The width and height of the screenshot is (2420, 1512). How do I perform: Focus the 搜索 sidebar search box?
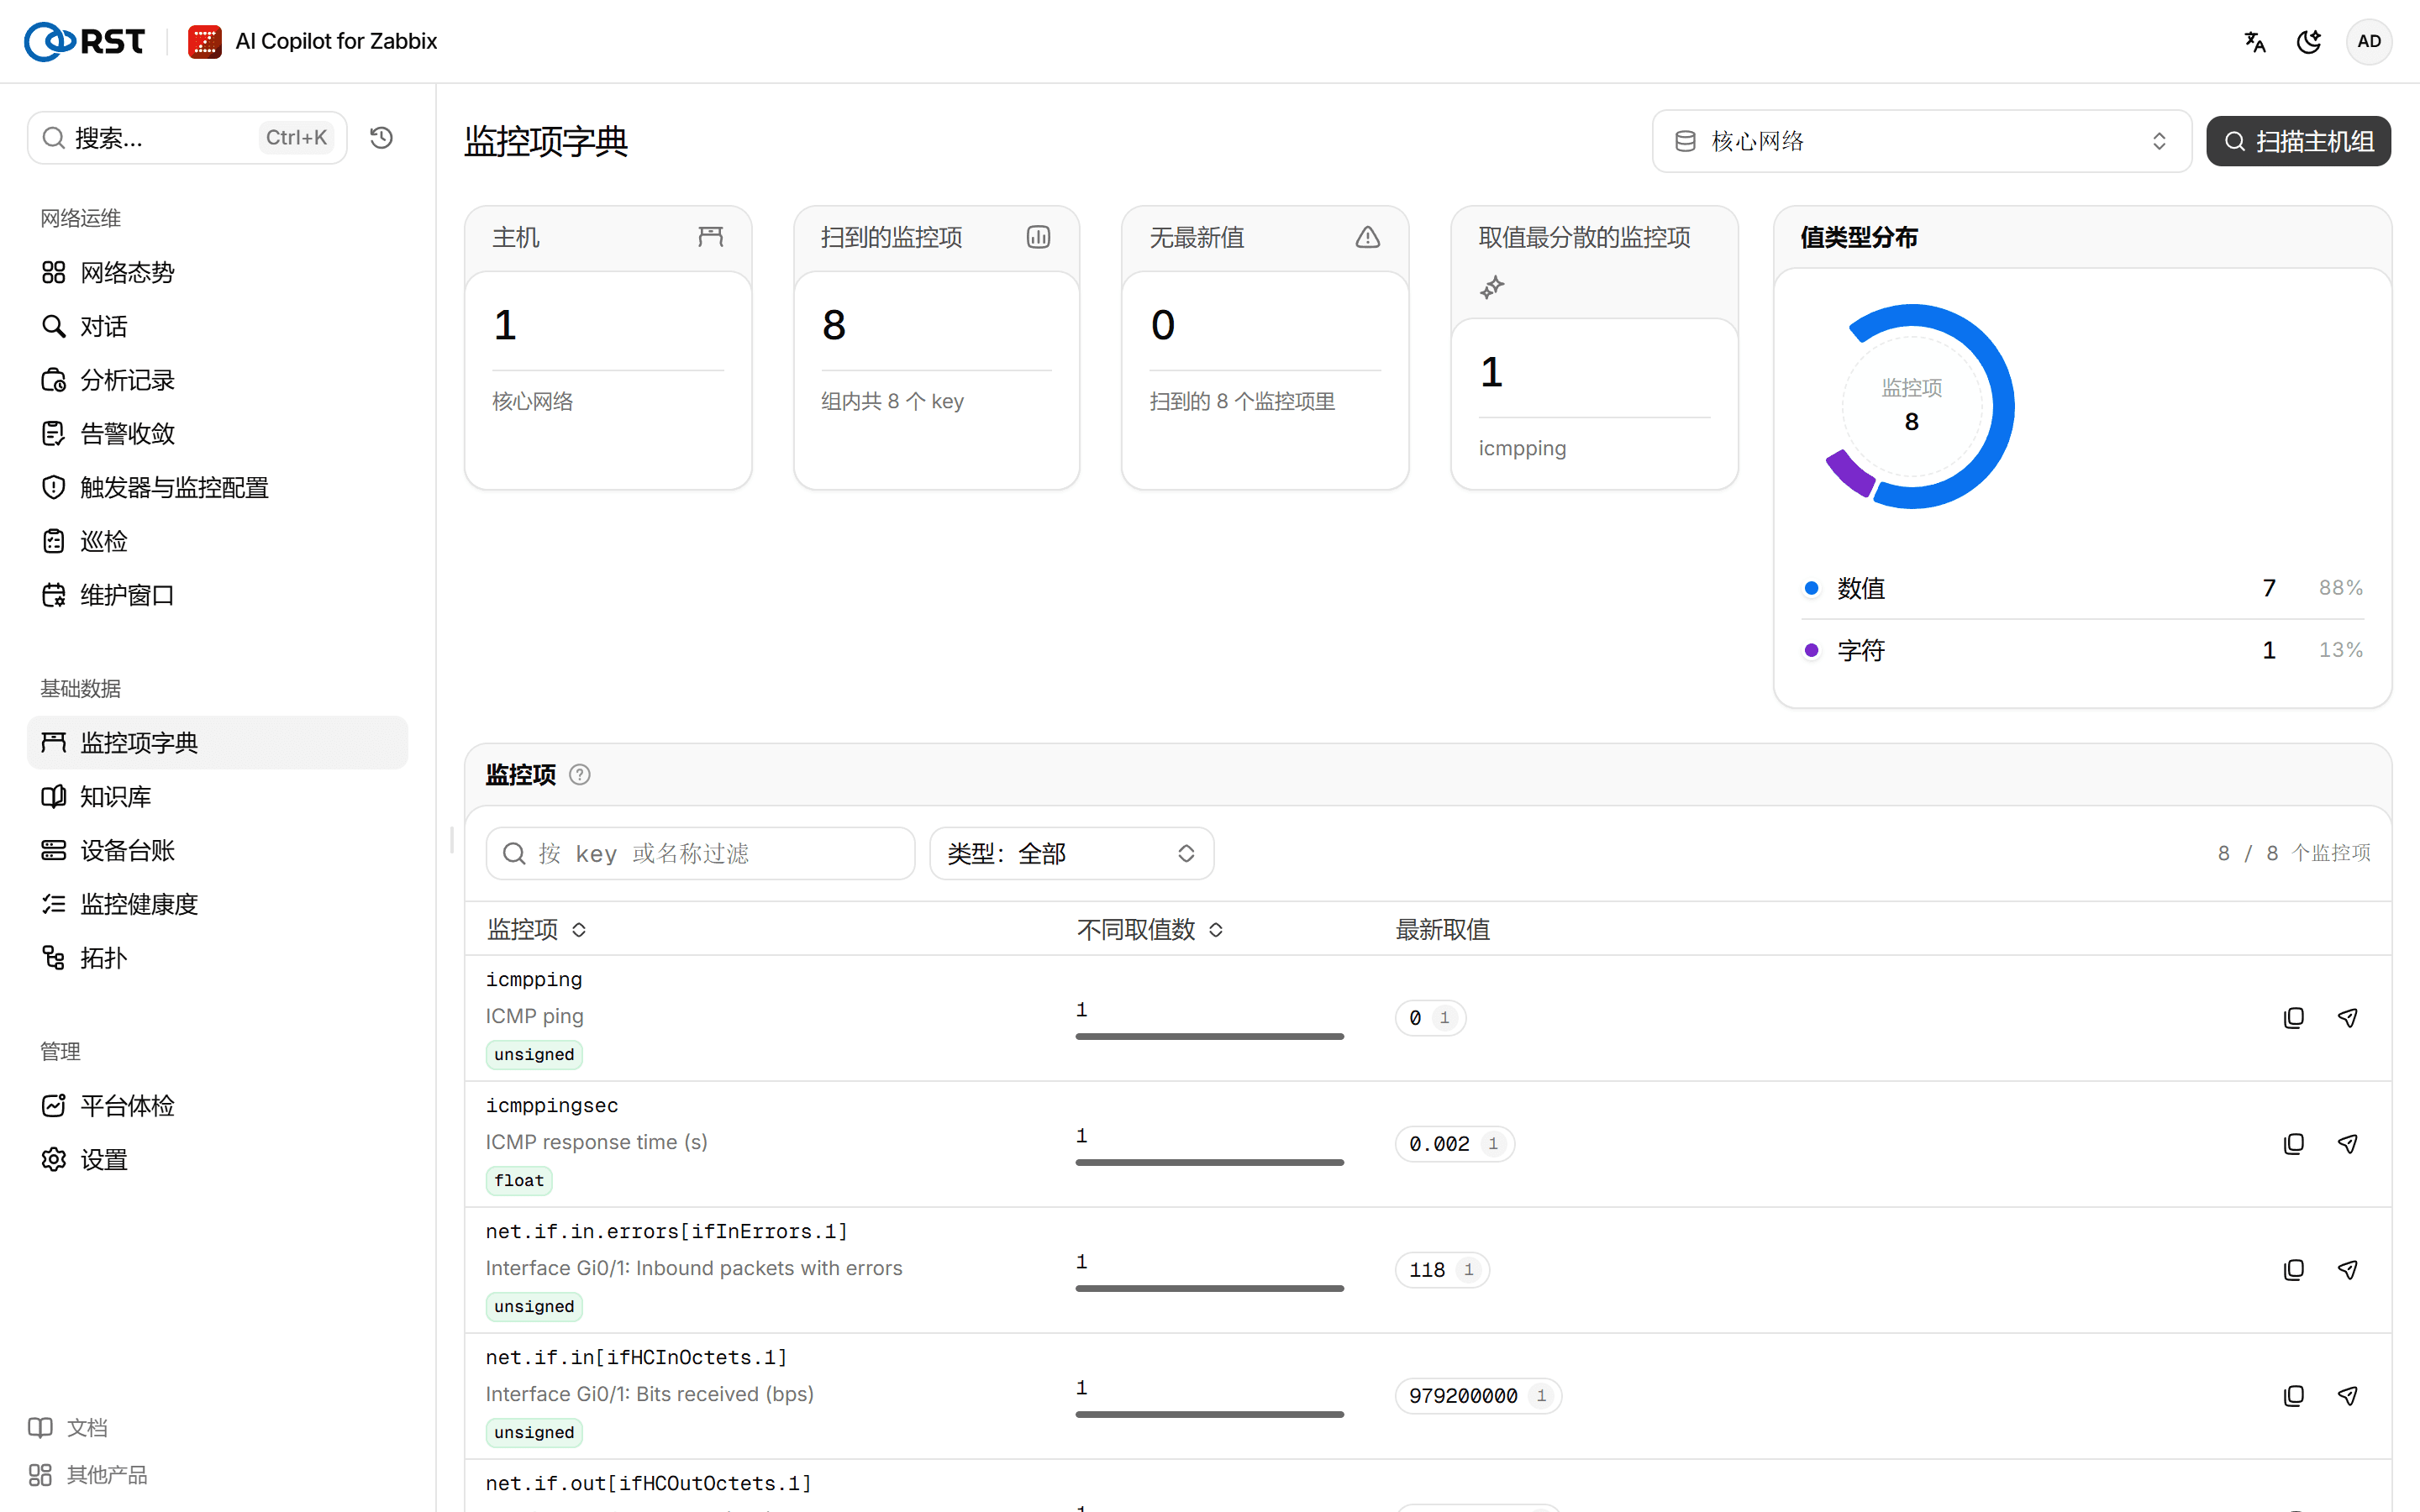[187, 137]
